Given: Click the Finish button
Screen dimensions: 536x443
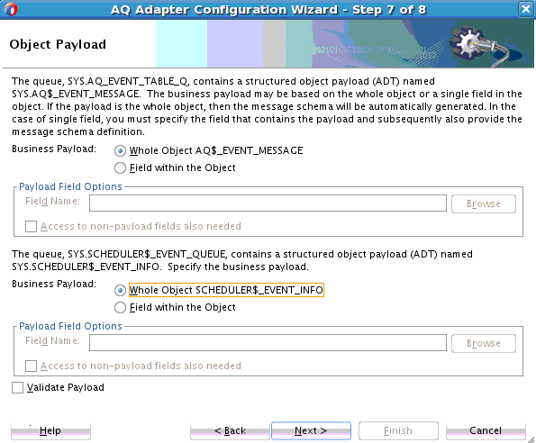Looking at the screenshot, I should (x=398, y=430).
